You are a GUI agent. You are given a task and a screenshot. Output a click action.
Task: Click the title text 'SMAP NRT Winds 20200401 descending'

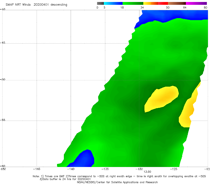[36, 5]
